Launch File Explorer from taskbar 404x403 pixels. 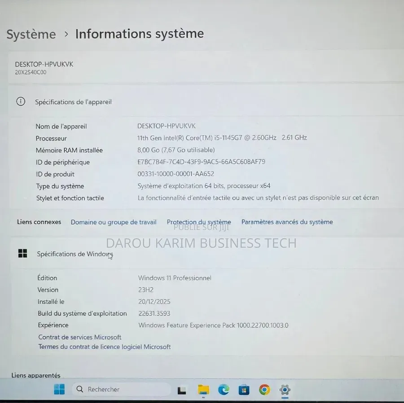click(203, 390)
